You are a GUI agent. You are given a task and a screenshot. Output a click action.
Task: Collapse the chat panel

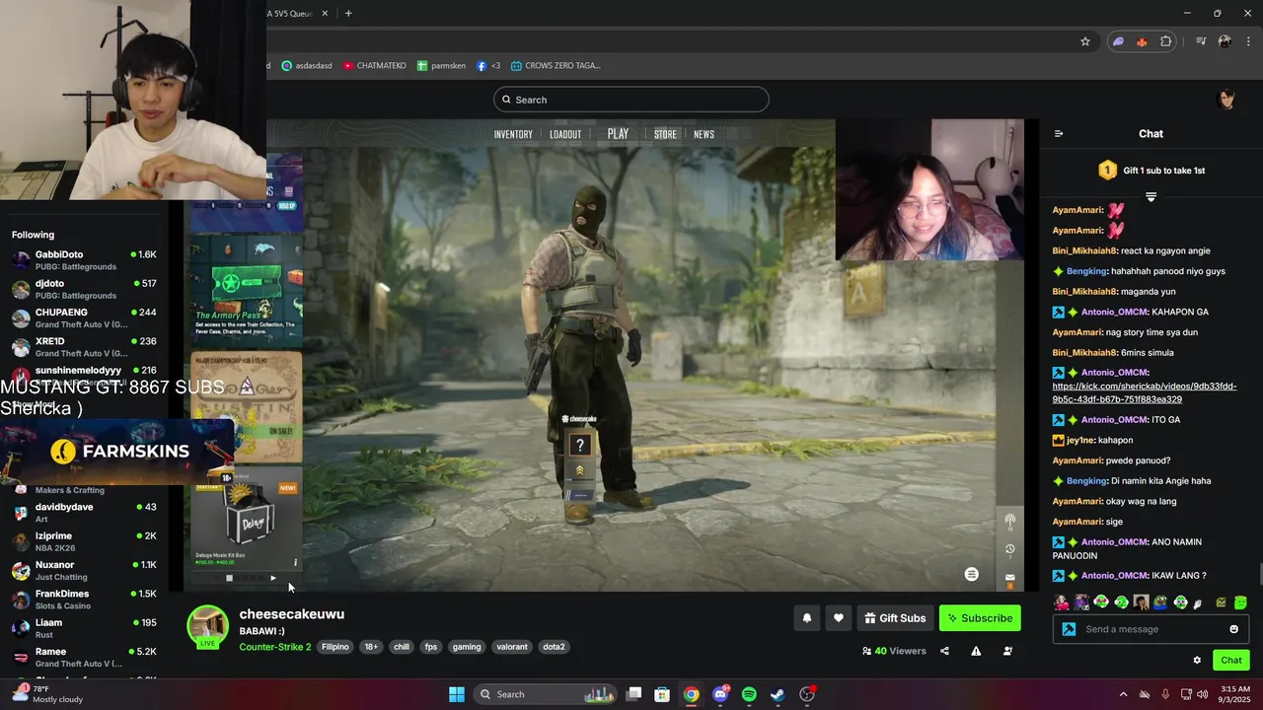coord(1059,134)
